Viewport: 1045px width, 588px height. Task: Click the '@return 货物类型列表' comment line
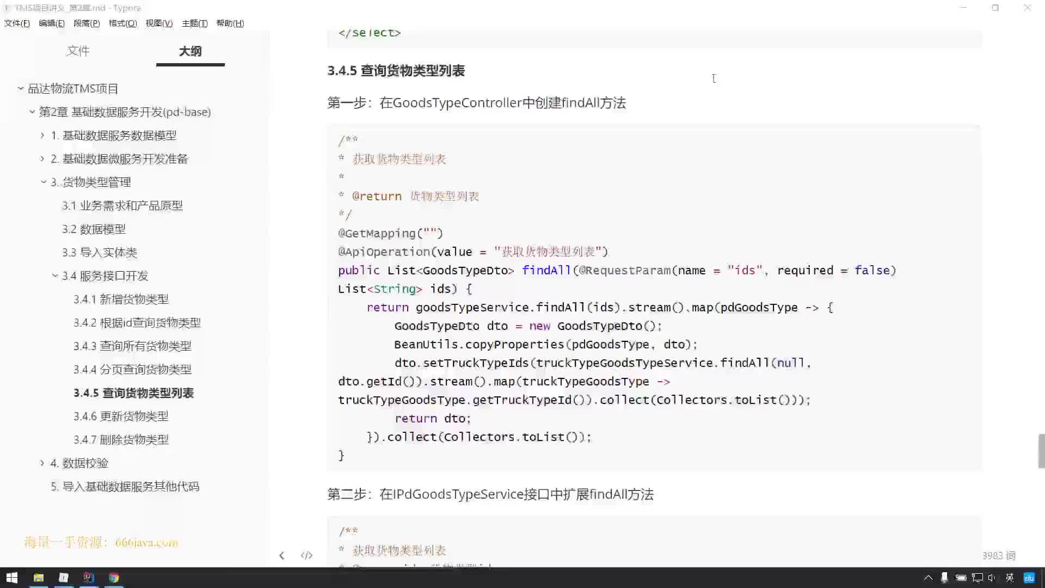(x=409, y=196)
